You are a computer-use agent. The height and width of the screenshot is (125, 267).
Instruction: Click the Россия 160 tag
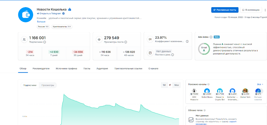[x=43, y=27]
